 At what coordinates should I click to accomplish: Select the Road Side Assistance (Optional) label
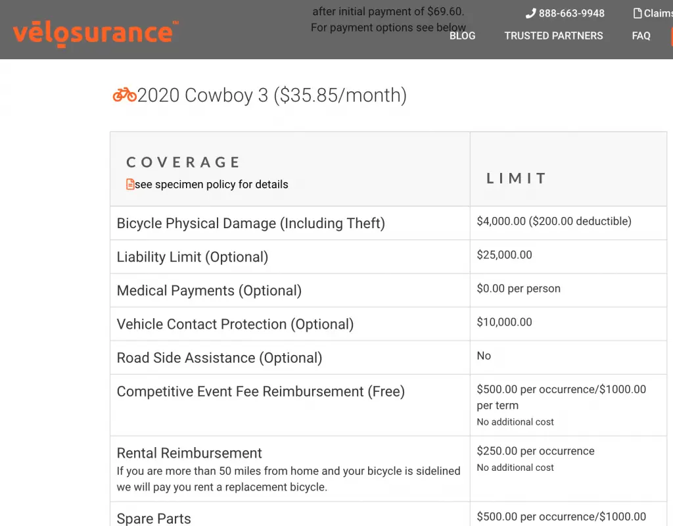pos(220,358)
